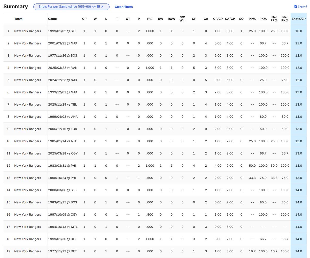Click the Shots For per Game filter chip
Screen dimensions: 310x258
pos(71,7)
